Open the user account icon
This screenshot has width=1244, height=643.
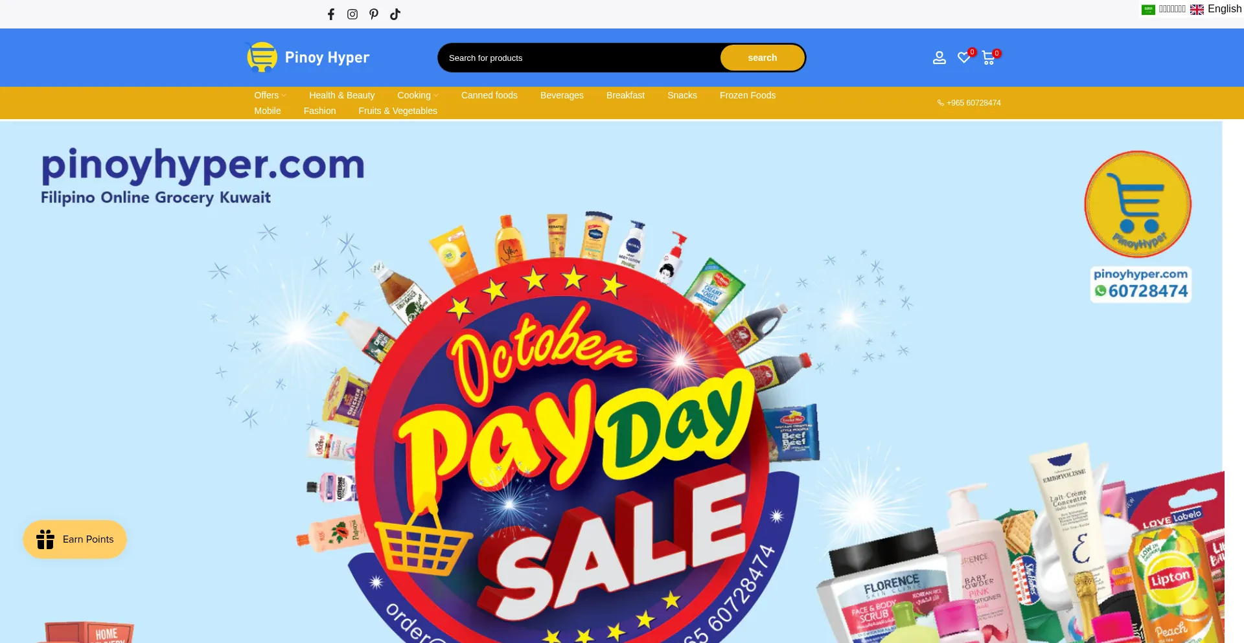coord(939,58)
